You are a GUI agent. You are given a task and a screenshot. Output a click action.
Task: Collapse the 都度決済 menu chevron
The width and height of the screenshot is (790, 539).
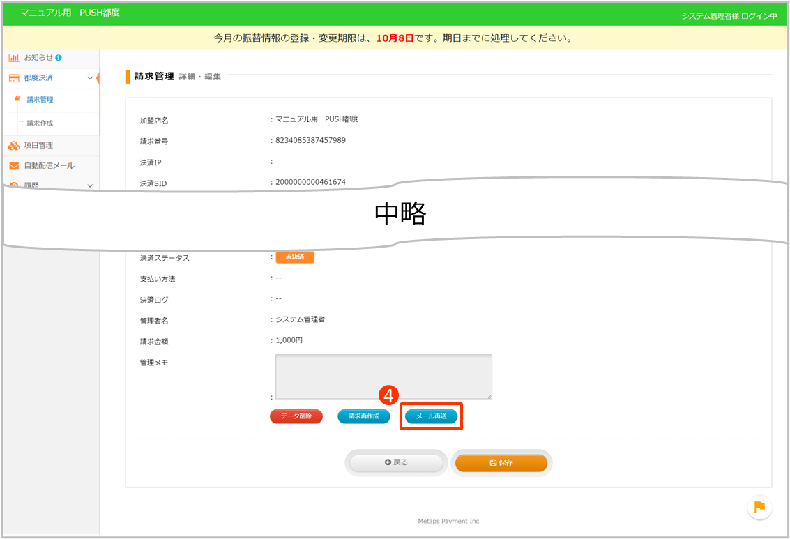(x=90, y=78)
